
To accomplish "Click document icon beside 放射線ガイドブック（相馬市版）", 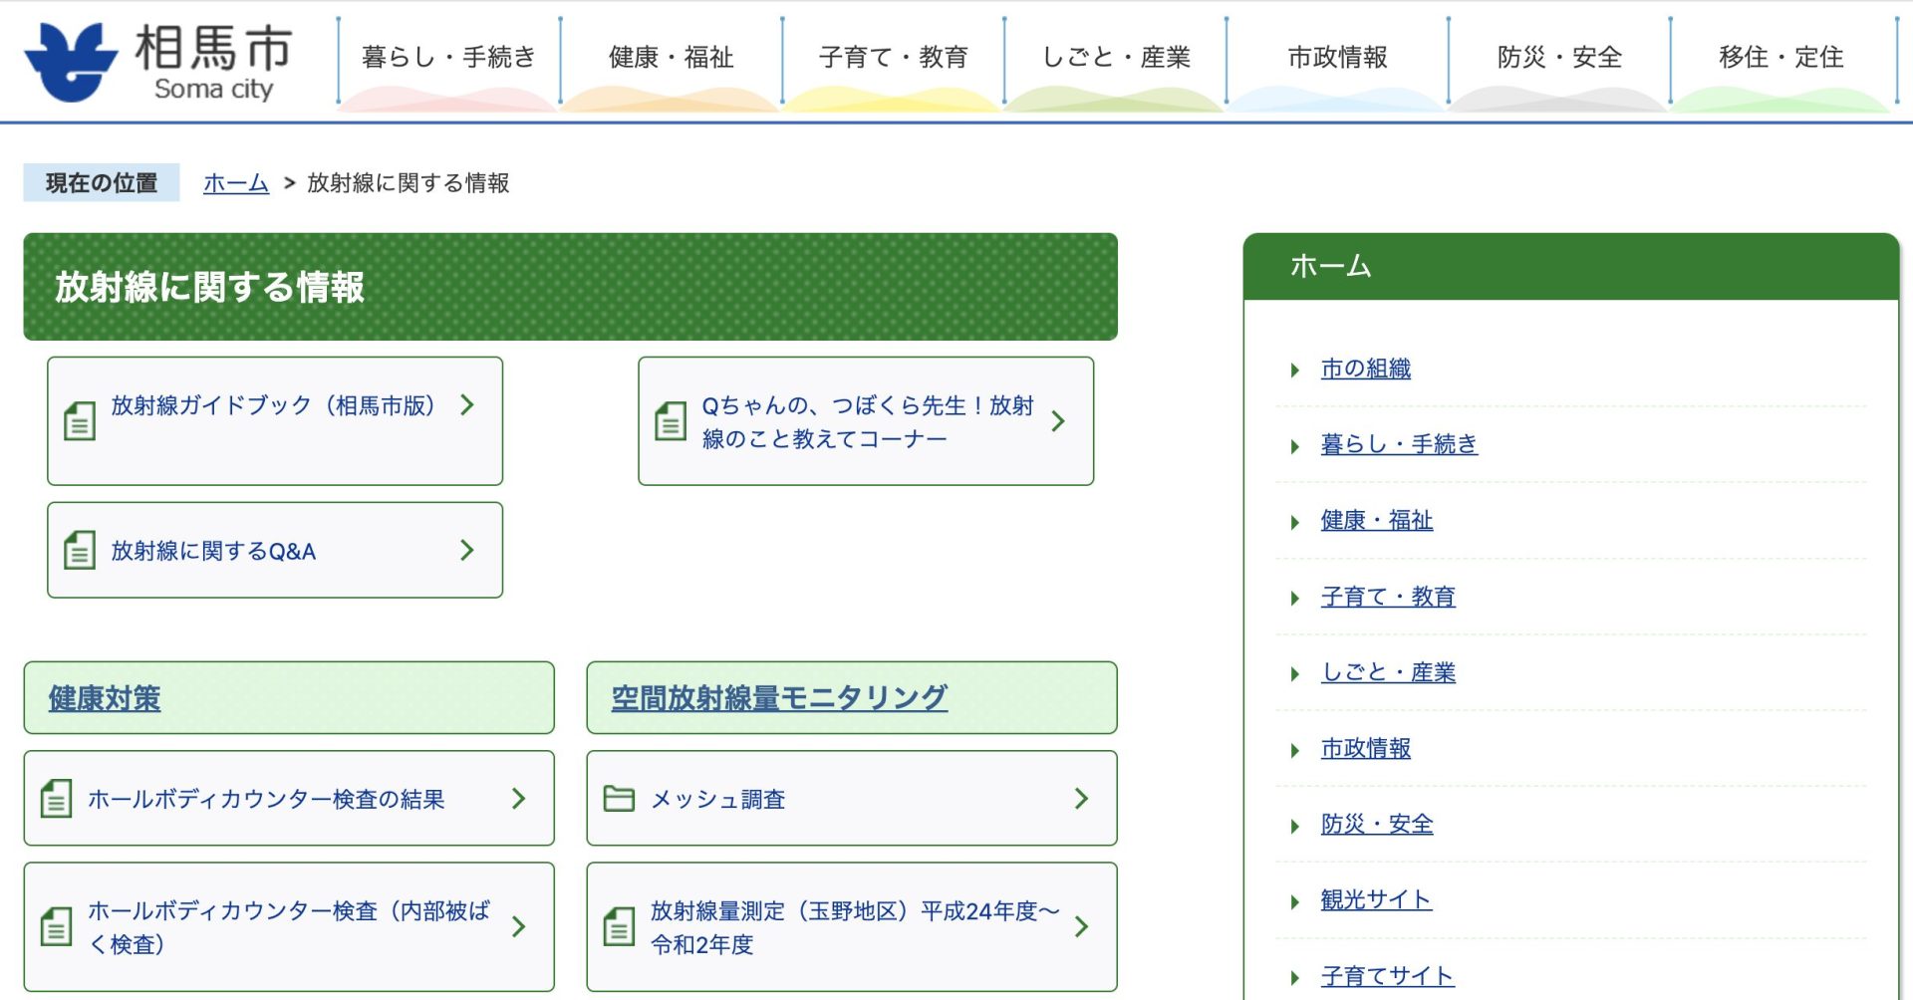I will click(x=80, y=421).
